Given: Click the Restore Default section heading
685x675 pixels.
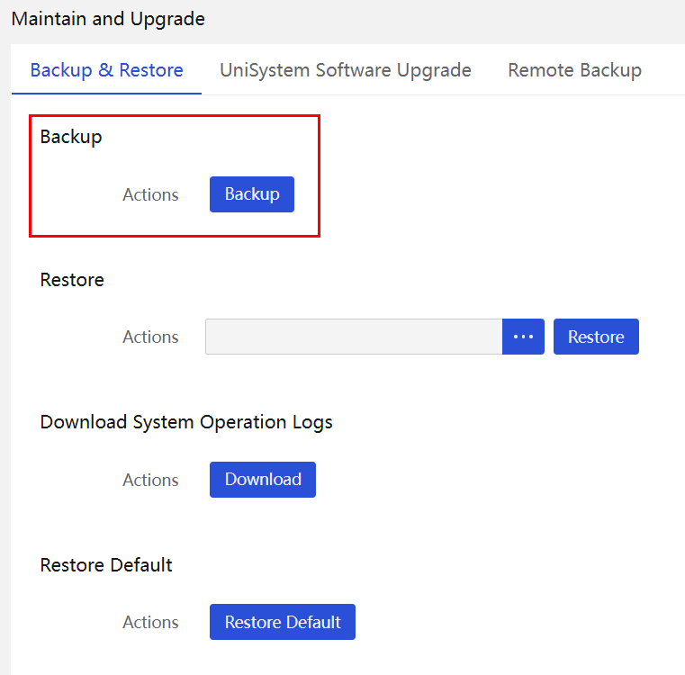Looking at the screenshot, I should point(106,565).
